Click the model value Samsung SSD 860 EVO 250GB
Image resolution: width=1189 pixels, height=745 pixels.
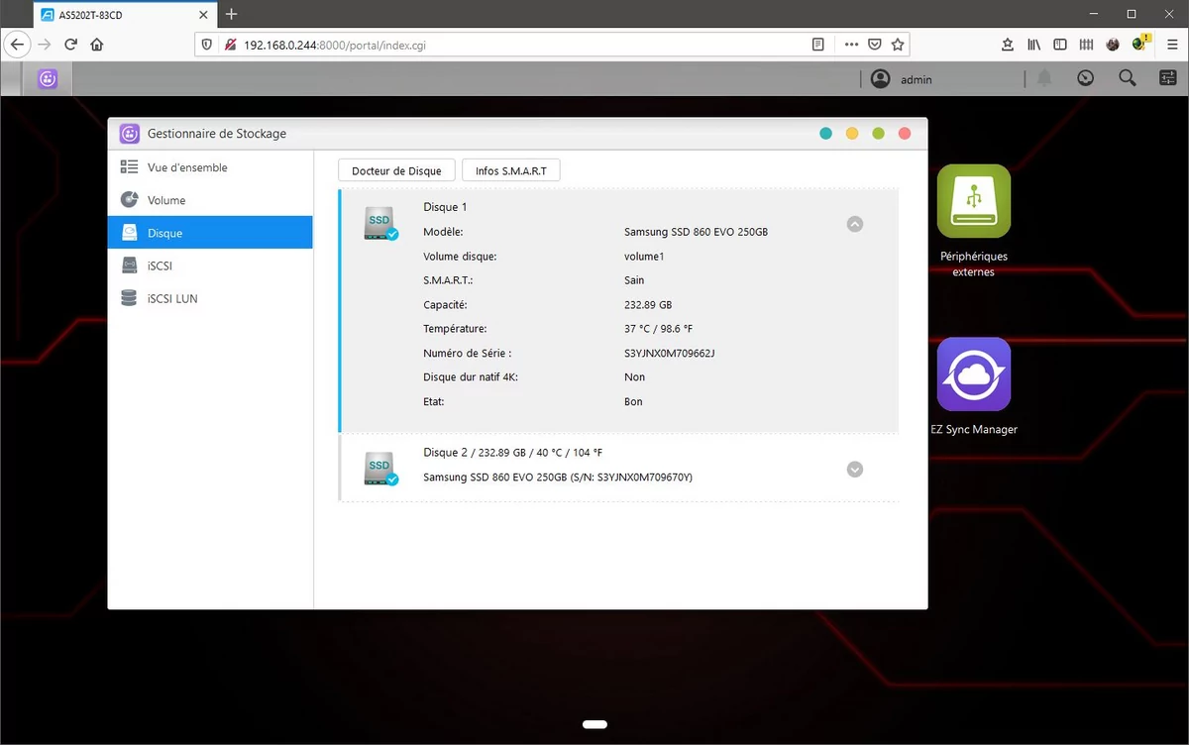(x=696, y=232)
